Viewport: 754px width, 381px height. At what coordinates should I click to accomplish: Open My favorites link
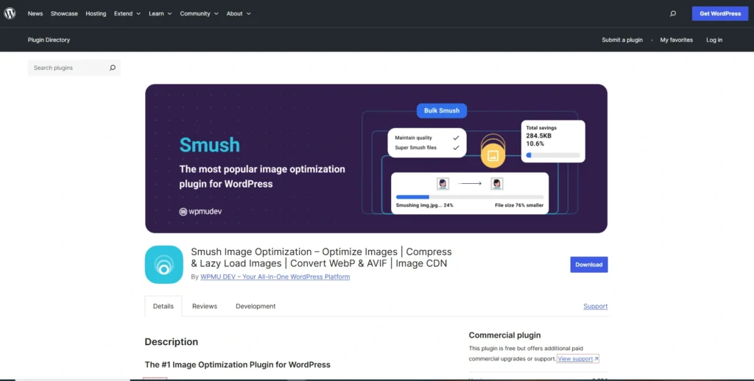[x=676, y=40]
